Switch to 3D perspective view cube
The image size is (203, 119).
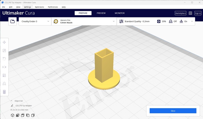[x=12, y=115]
